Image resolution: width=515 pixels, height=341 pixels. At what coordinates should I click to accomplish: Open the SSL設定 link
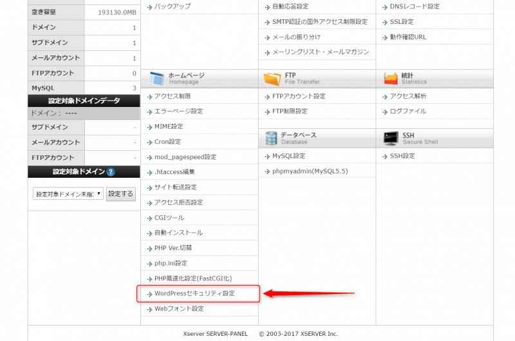pos(402,22)
